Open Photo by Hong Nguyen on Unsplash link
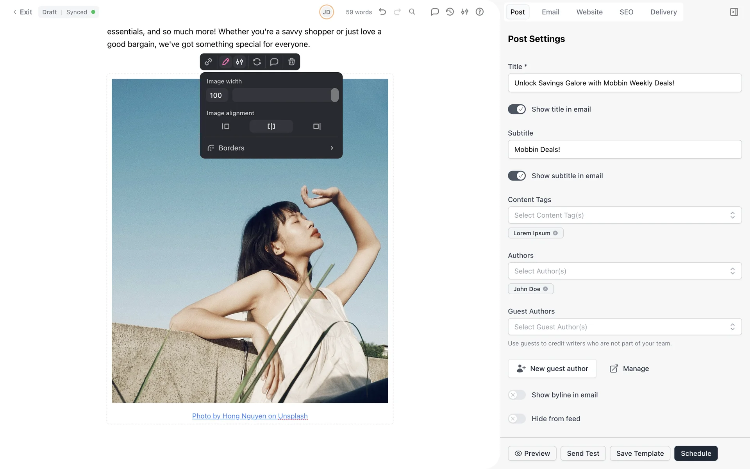 (250, 416)
